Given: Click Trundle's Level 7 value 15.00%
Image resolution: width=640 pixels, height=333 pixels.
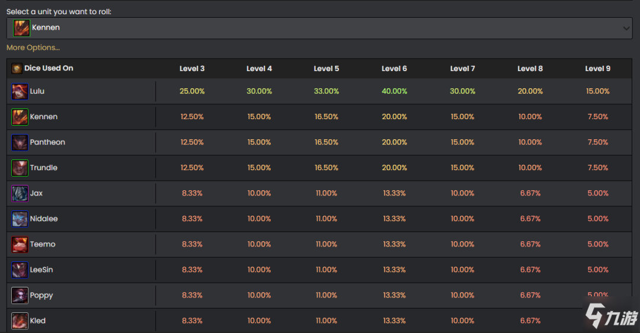Looking at the screenshot, I should [462, 168].
